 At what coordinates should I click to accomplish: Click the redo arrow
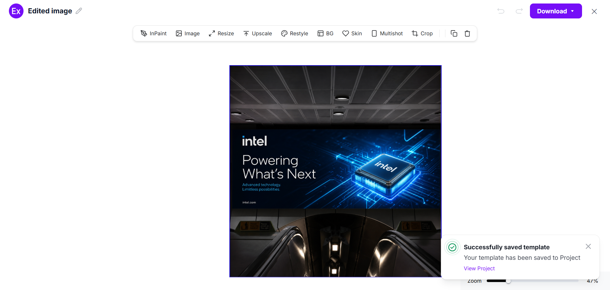click(x=519, y=11)
